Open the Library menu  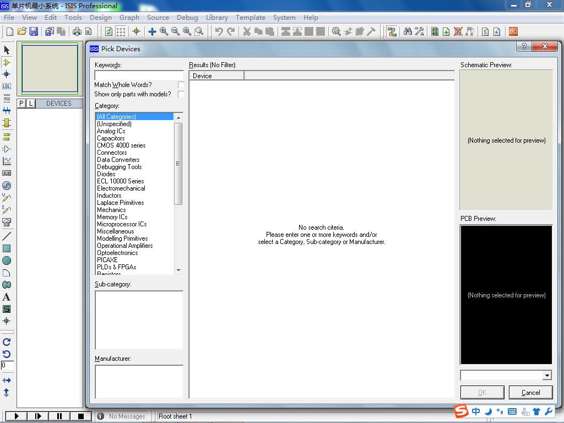tap(217, 17)
